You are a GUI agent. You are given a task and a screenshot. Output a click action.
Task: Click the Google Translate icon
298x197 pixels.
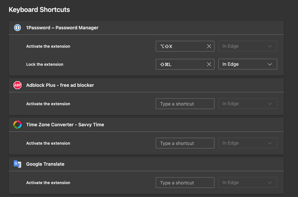18,164
